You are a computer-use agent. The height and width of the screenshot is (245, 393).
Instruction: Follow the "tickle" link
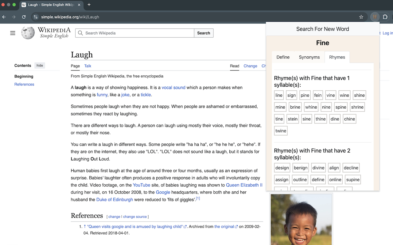coord(146,95)
